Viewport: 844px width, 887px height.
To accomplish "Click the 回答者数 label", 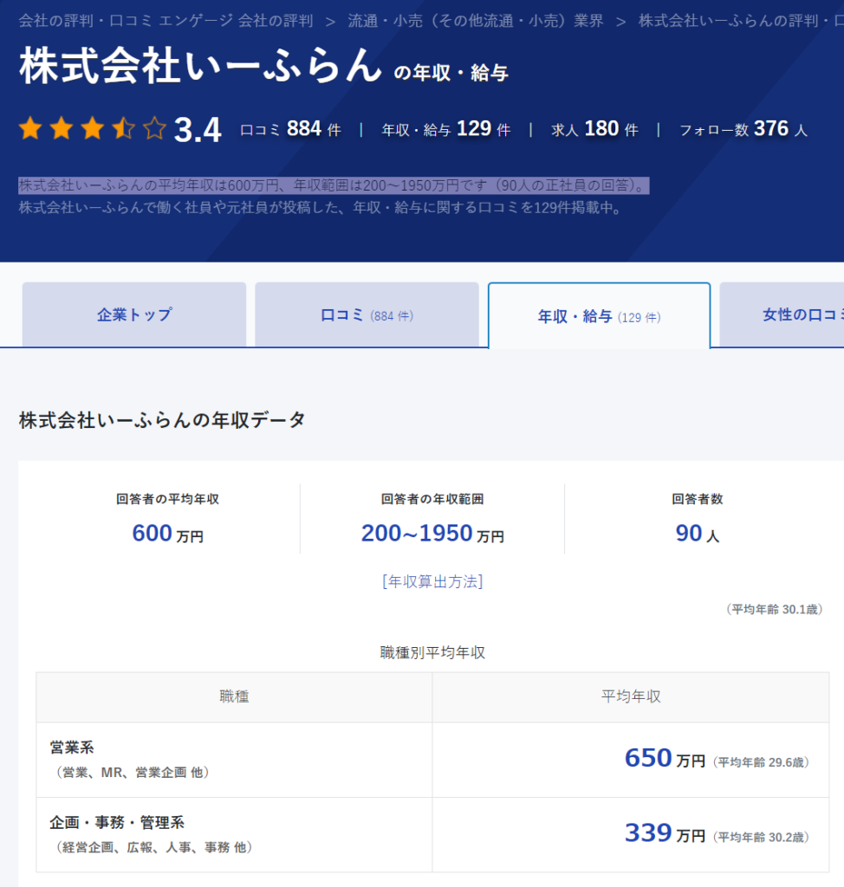I will 698,499.
